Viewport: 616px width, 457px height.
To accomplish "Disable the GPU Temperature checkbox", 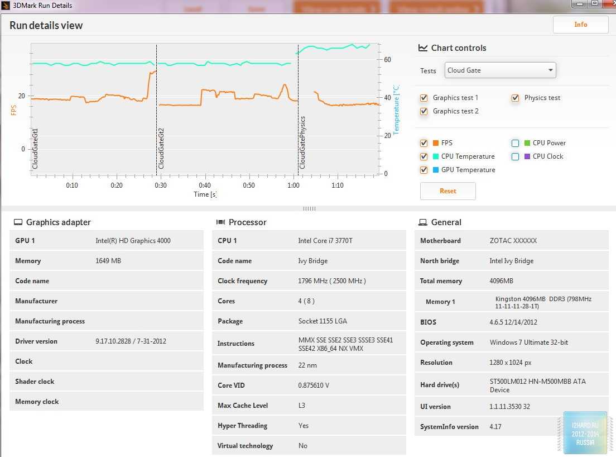I will click(x=424, y=170).
